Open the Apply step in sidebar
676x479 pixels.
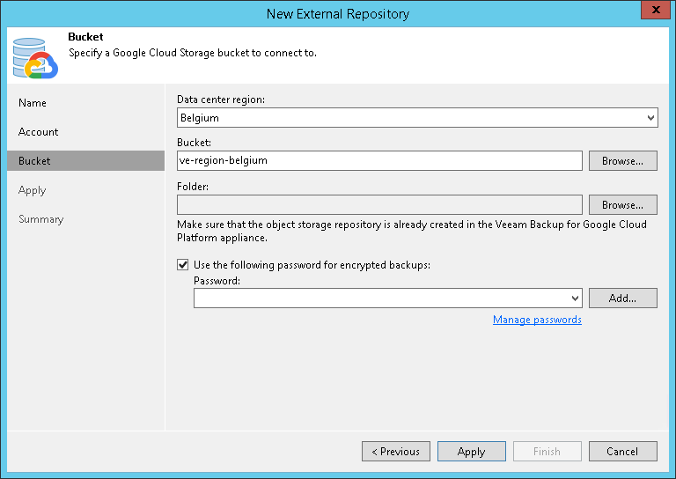[x=32, y=190]
